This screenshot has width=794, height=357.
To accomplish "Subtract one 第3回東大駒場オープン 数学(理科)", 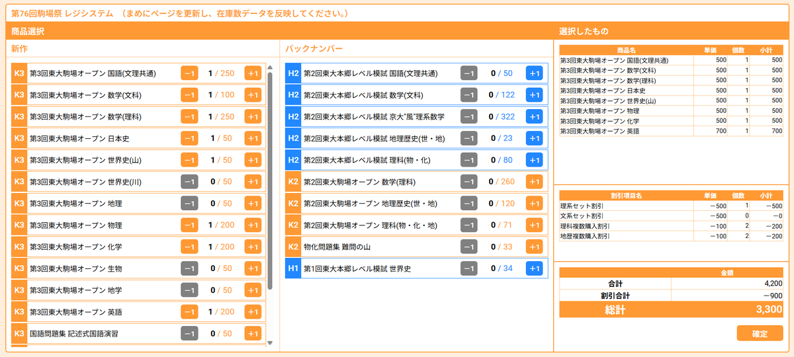I will pos(189,117).
